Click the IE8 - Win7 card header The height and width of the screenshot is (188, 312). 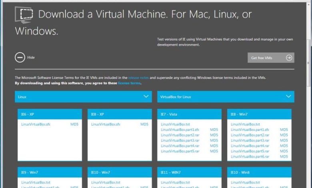click(259, 114)
